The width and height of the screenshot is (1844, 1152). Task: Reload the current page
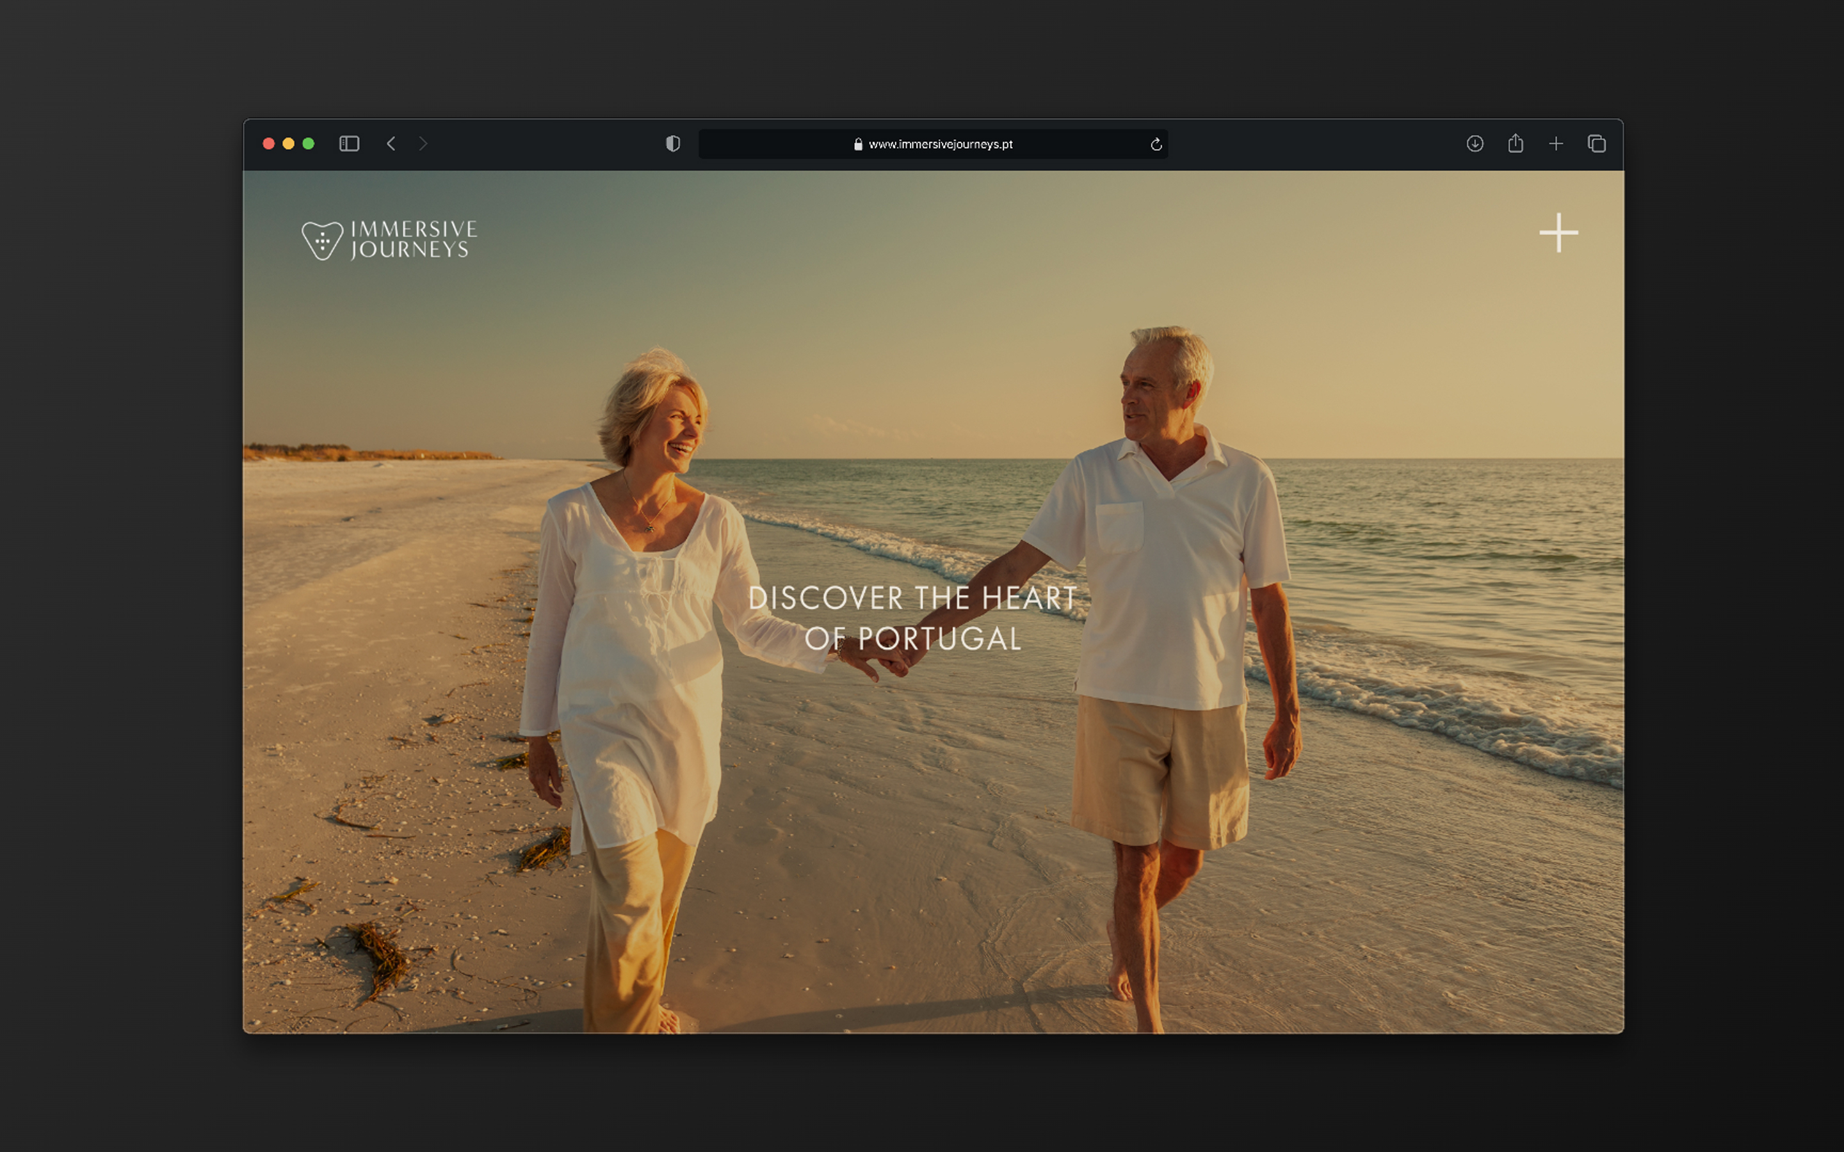tap(1156, 145)
